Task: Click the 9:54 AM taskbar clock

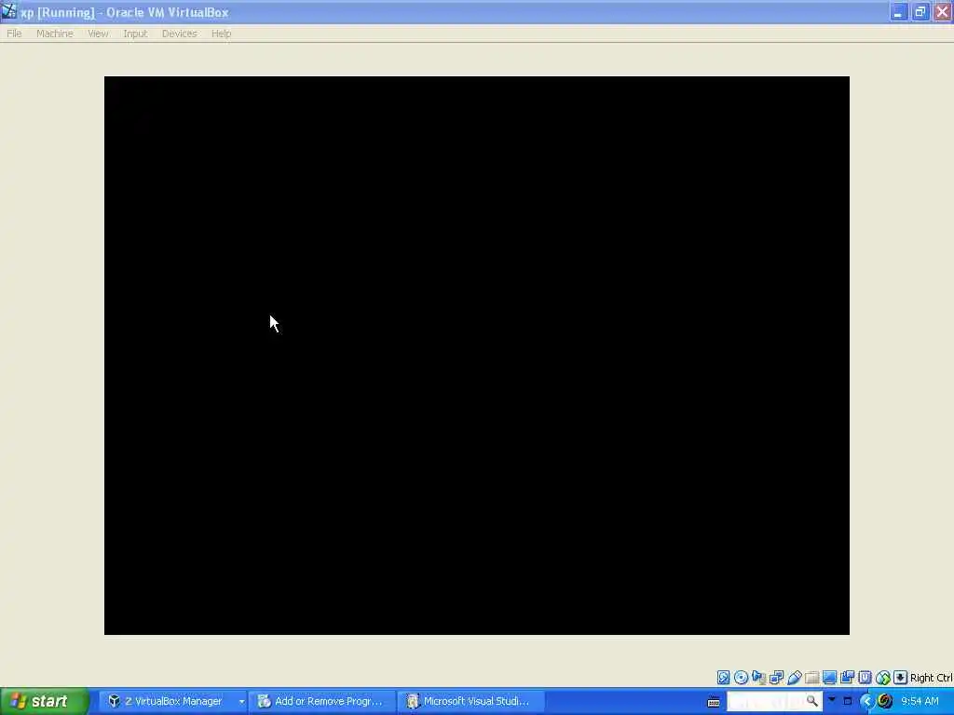Action: pos(920,701)
